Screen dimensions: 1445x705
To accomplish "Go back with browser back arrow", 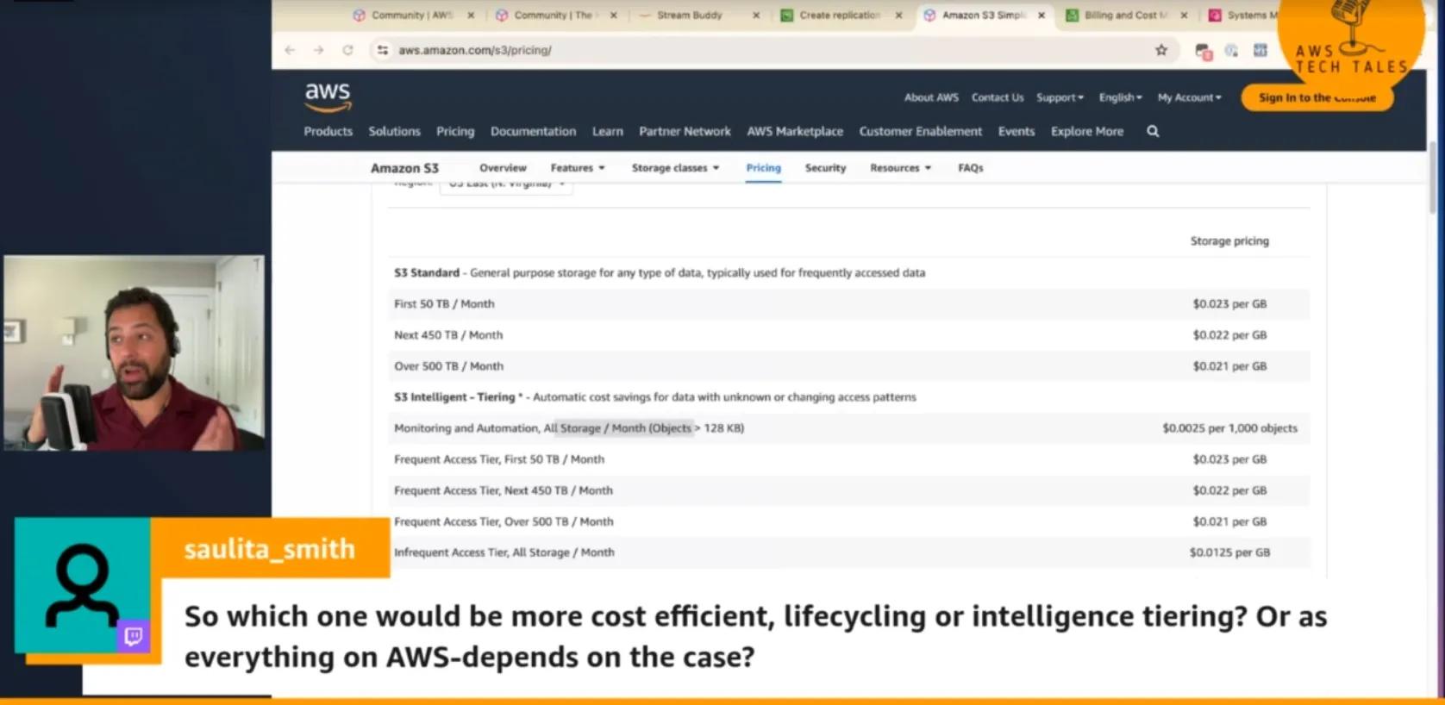I will pos(290,50).
